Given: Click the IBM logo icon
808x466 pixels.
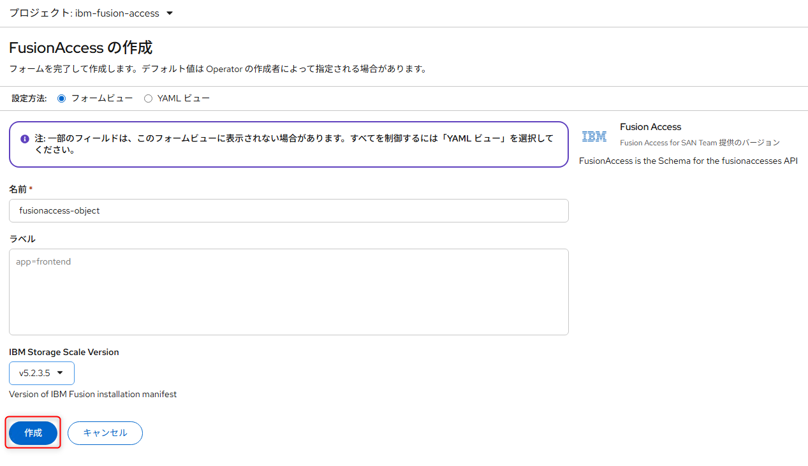Looking at the screenshot, I should (594, 136).
